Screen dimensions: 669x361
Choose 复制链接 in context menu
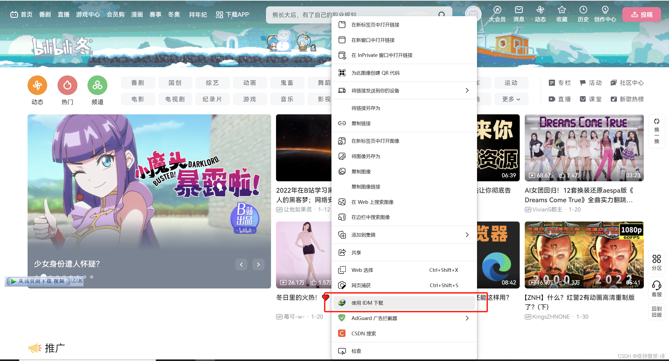(x=404, y=123)
